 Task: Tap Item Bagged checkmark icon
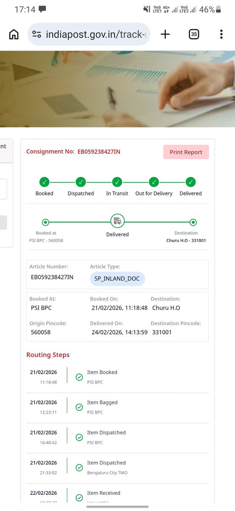pyautogui.click(x=79, y=407)
